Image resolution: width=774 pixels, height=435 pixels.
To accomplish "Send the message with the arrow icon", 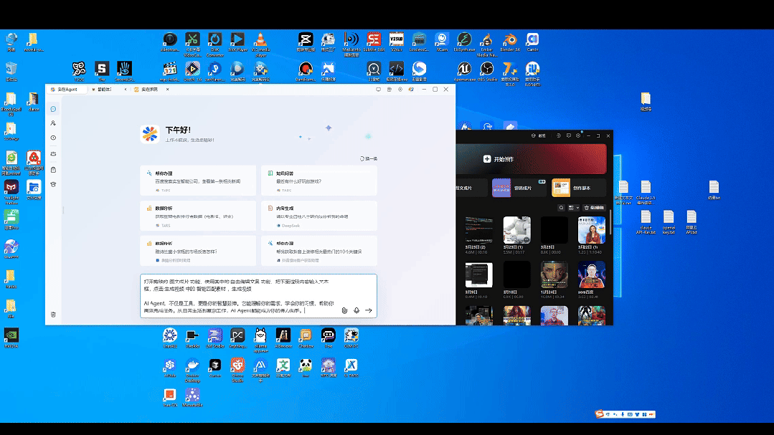I will [369, 310].
